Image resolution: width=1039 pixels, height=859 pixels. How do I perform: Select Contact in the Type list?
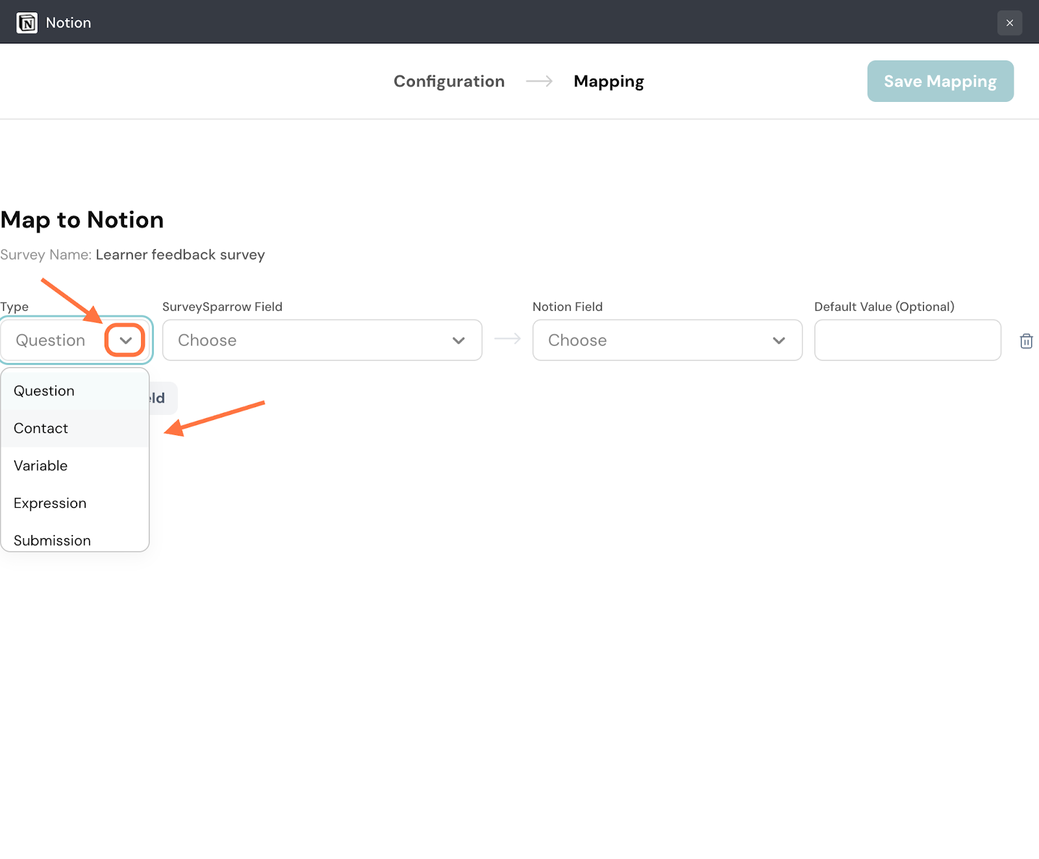[41, 429]
